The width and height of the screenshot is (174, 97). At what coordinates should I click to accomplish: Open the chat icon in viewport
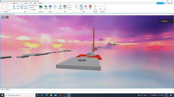(7, 17)
